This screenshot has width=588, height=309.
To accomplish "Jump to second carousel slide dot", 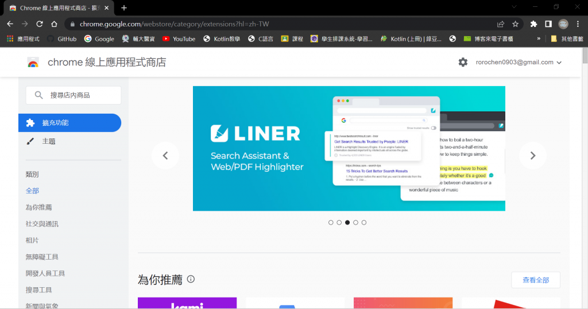I will pos(339,222).
